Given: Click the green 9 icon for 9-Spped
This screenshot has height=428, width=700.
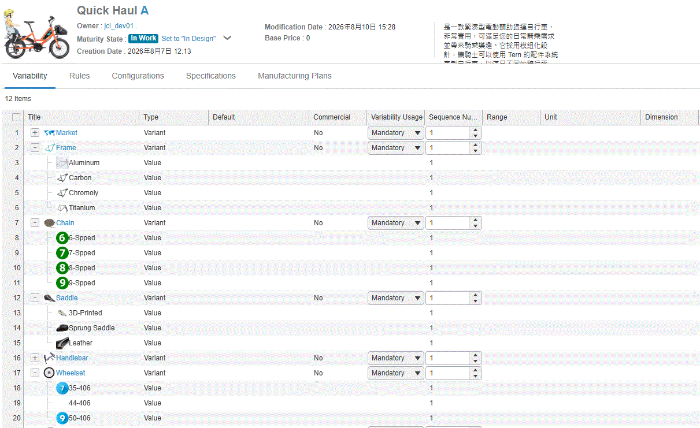Looking at the screenshot, I should click(62, 283).
